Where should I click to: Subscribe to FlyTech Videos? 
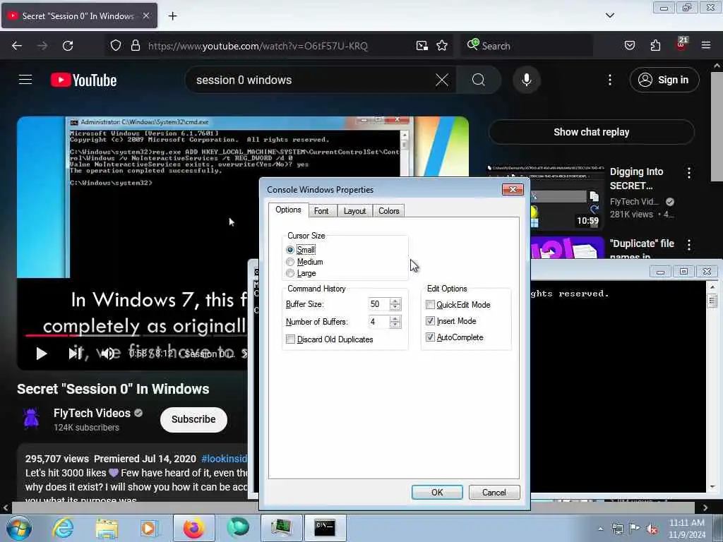click(193, 419)
